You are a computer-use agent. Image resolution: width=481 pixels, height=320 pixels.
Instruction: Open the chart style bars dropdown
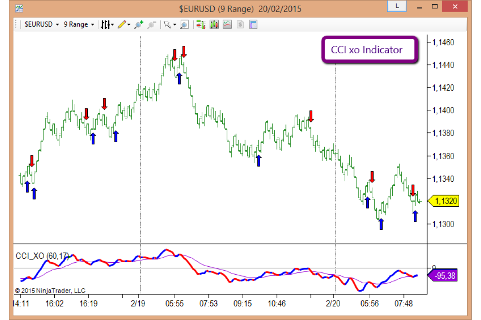point(107,24)
